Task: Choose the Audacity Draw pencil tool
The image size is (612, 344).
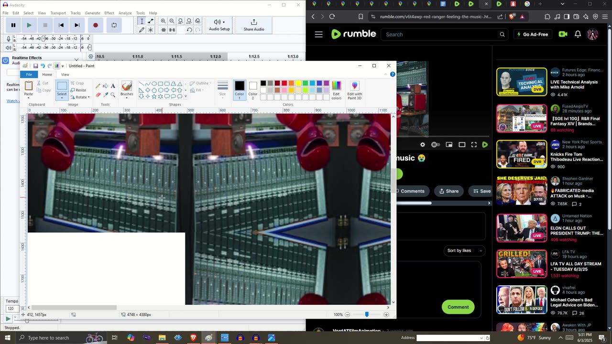Action: [x=142, y=30]
